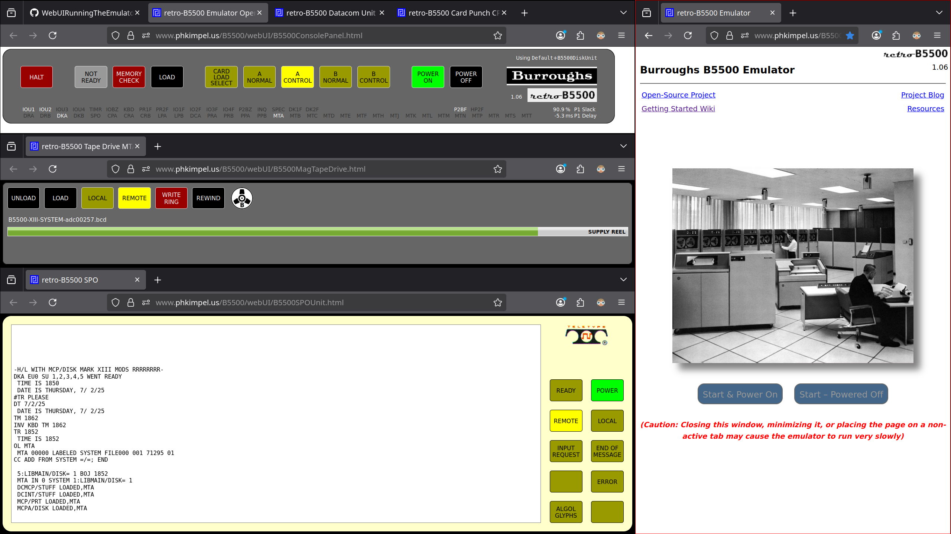The height and width of the screenshot is (534, 951).
Task: Reload the retro-B5500 Emulator home page
Action: click(x=688, y=36)
